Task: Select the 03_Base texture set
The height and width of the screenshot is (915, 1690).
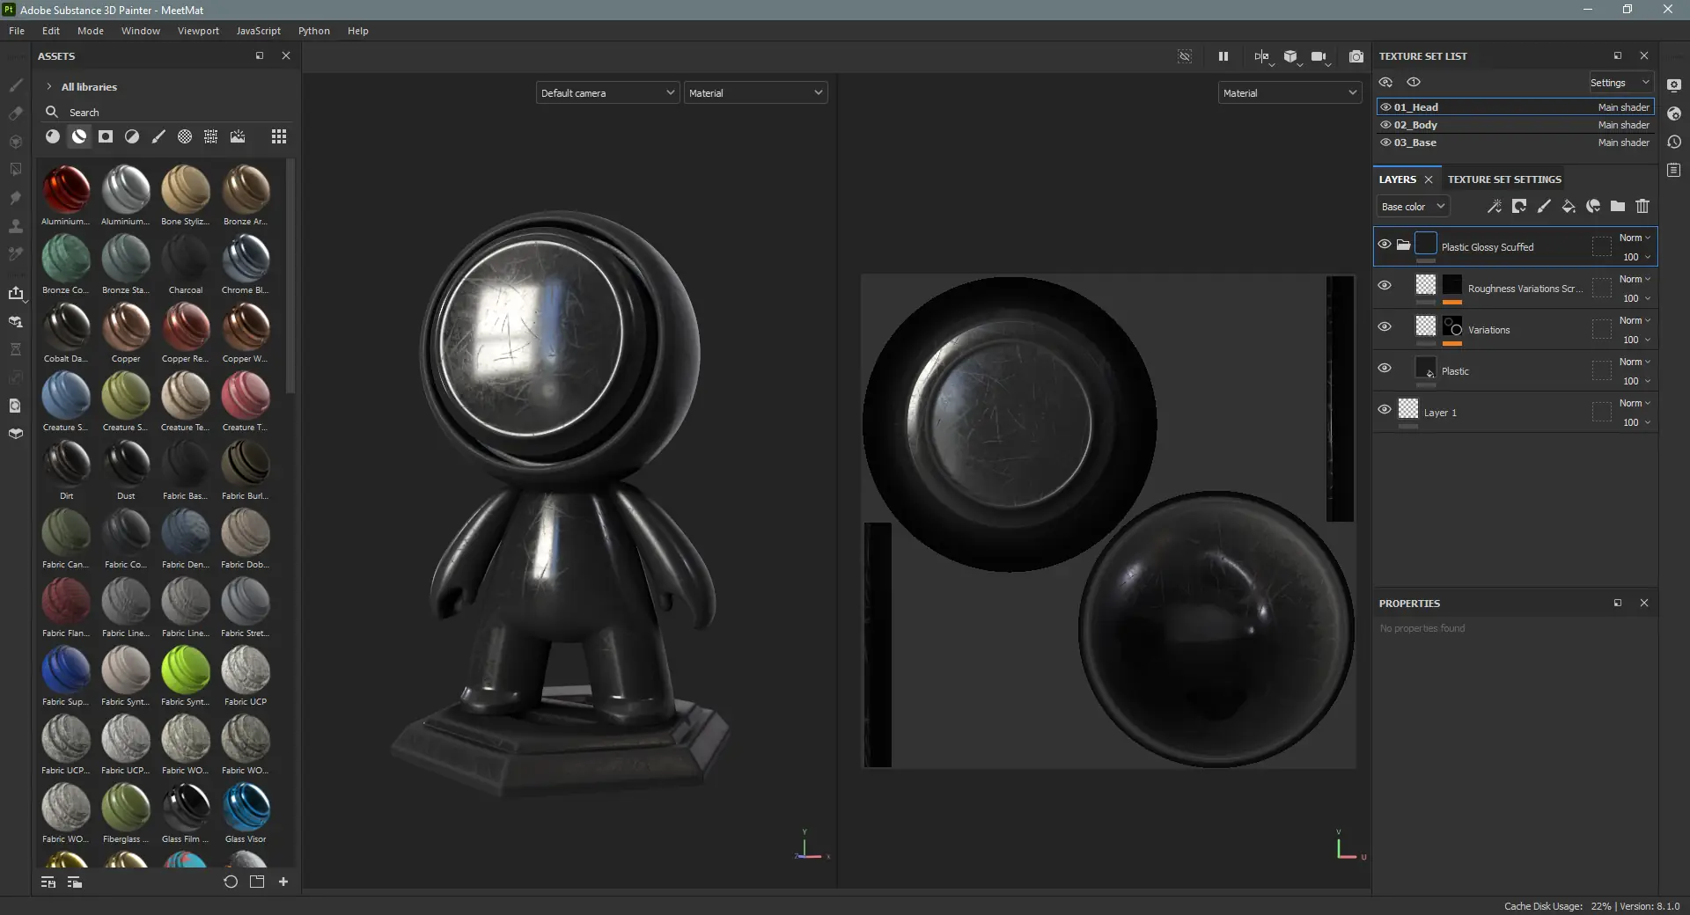Action: click(1516, 143)
